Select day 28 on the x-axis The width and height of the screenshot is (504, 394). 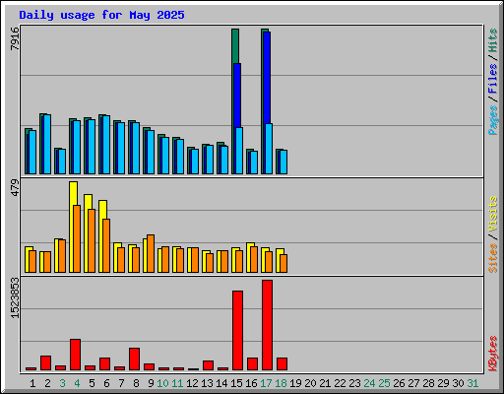[x=428, y=383]
